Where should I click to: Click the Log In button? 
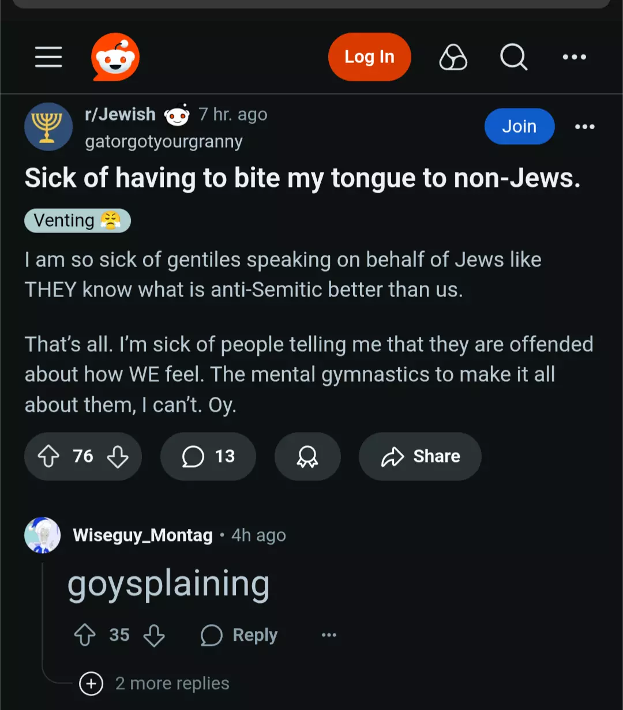(x=369, y=57)
